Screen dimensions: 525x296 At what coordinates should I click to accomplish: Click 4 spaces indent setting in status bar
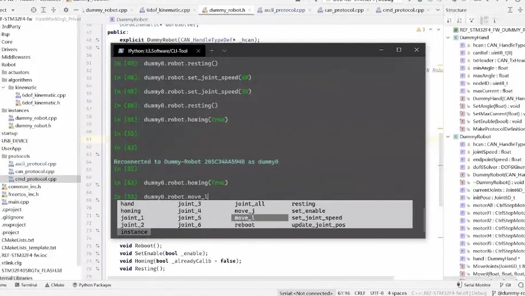pos(397,293)
